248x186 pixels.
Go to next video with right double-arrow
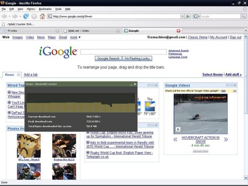226,139
